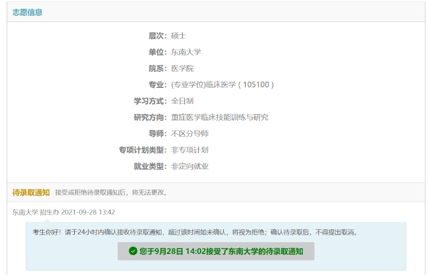The width and height of the screenshot is (428, 275).
Task: Click the note '接受或拒绝待录取通知后,将无法更改。'
Action: click(x=111, y=193)
